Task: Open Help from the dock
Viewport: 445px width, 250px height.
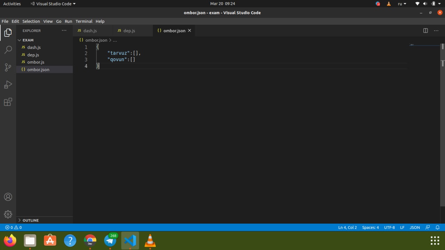Action: point(70,240)
